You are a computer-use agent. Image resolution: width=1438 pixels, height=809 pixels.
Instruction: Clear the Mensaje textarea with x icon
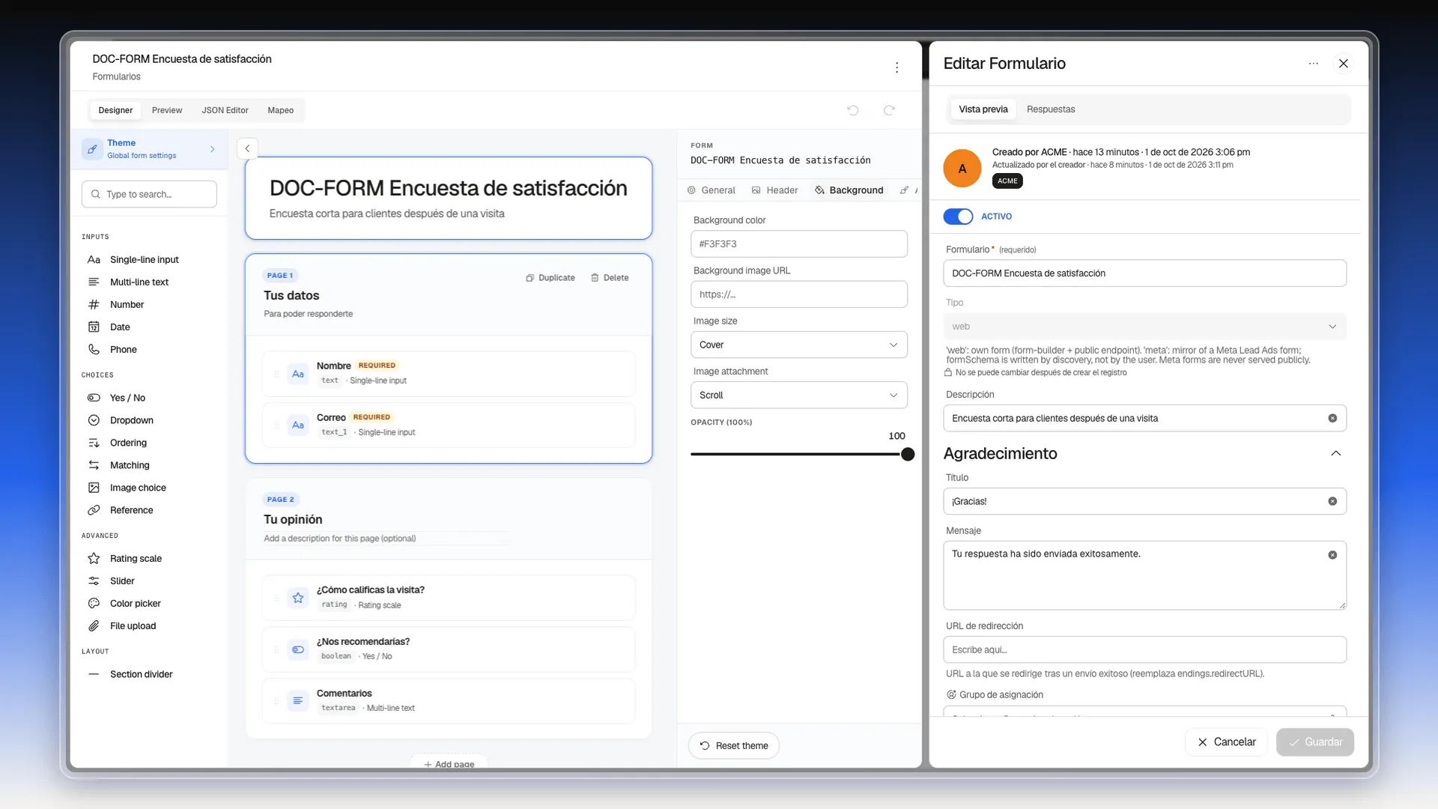coord(1332,555)
